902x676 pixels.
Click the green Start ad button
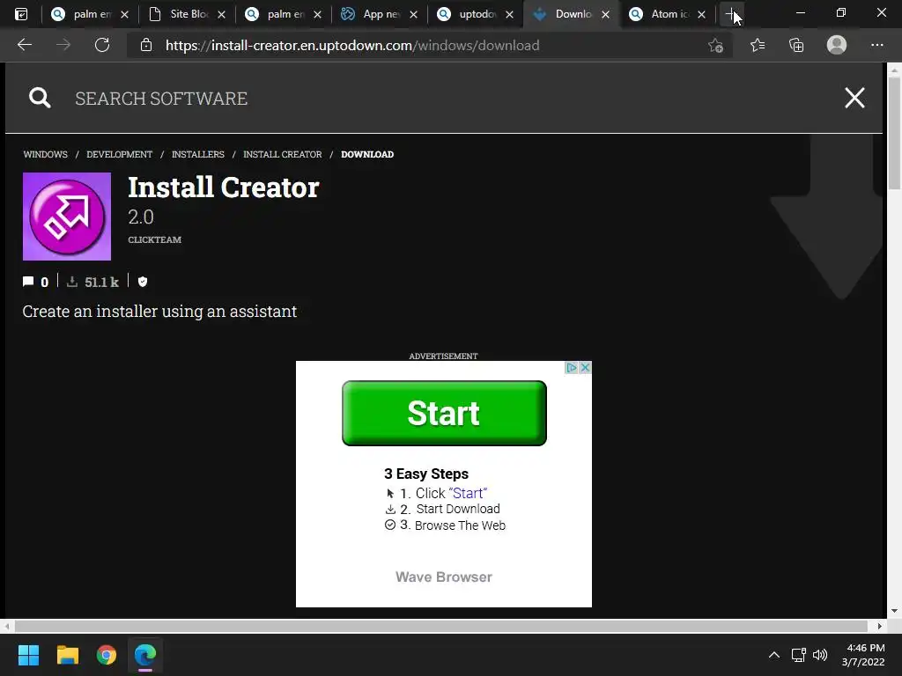(444, 413)
